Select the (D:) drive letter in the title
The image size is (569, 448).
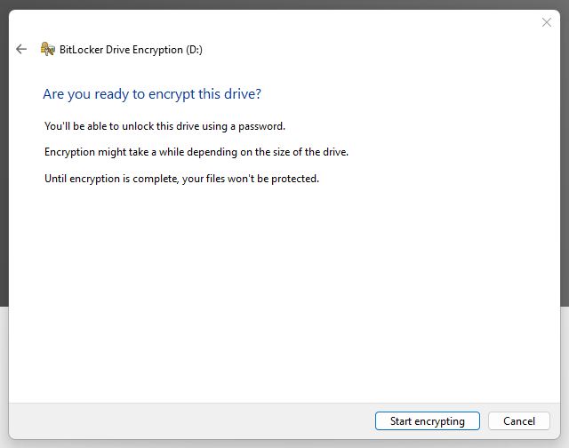pos(194,50)
